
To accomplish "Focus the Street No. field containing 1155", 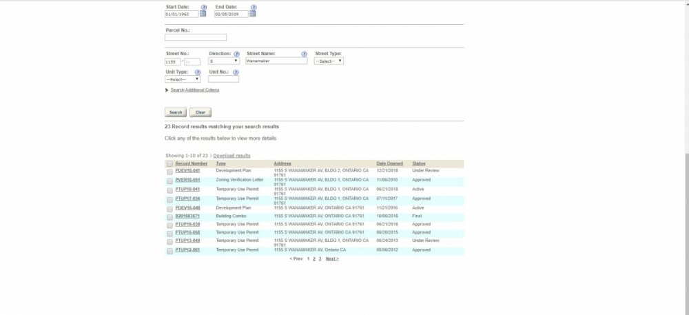I will pyautogui.click(x=173, y=61).
